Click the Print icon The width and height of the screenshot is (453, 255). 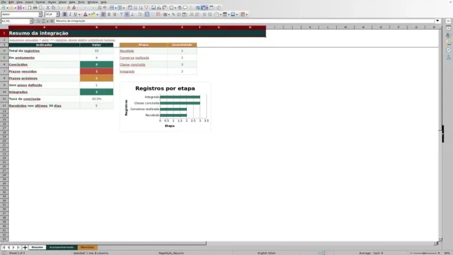pos(35,8)
